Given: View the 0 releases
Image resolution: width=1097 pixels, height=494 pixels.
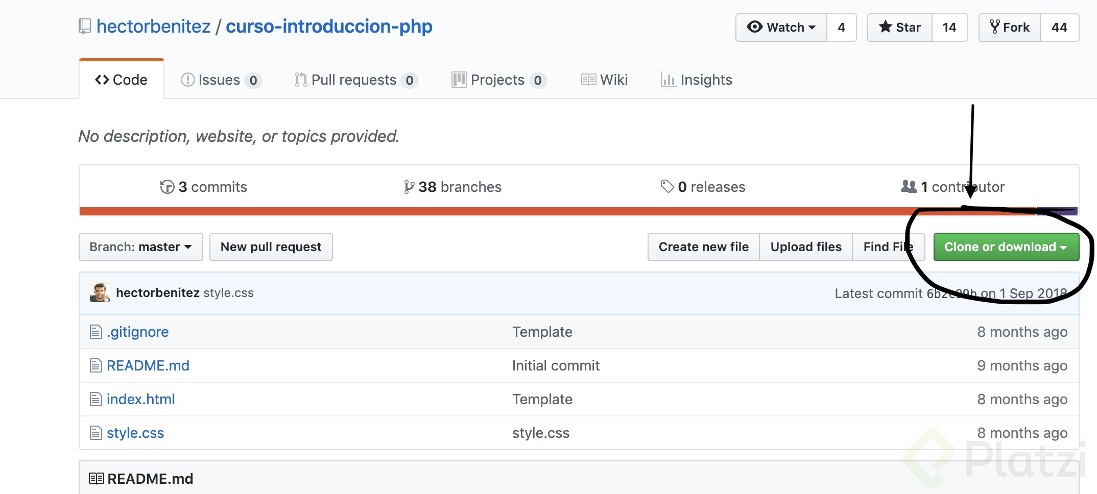Looking at the screenshot, I should tap(703, 187).
